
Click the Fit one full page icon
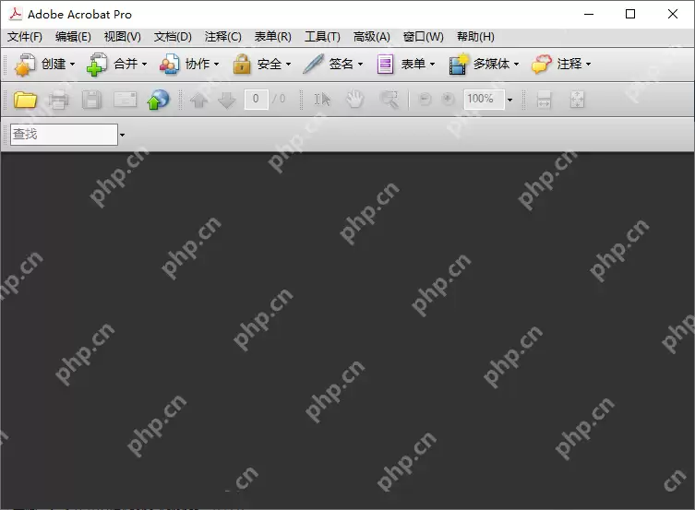tap(577, 100)
